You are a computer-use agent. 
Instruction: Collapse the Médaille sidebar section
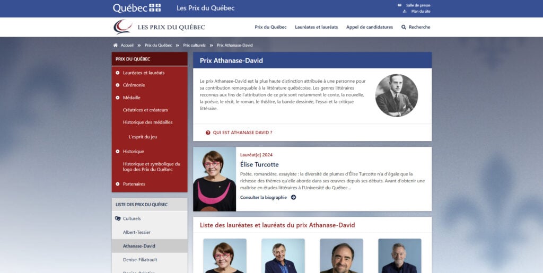117,98
